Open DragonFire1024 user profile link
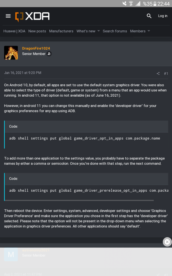 point(36,48)
